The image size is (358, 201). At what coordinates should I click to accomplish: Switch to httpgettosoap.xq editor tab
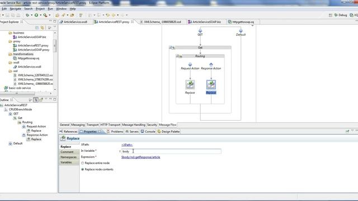coord(243,22)
